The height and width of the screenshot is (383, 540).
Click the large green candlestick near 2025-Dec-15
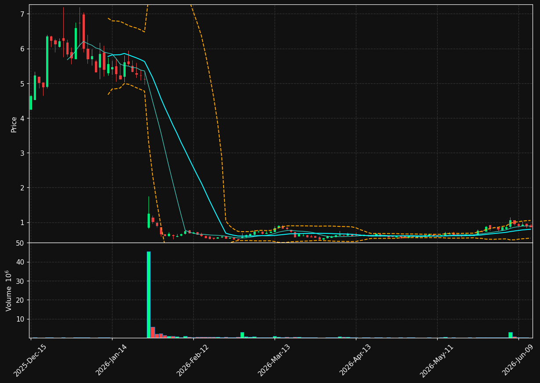pyautogui.click(x=47, y=61)
